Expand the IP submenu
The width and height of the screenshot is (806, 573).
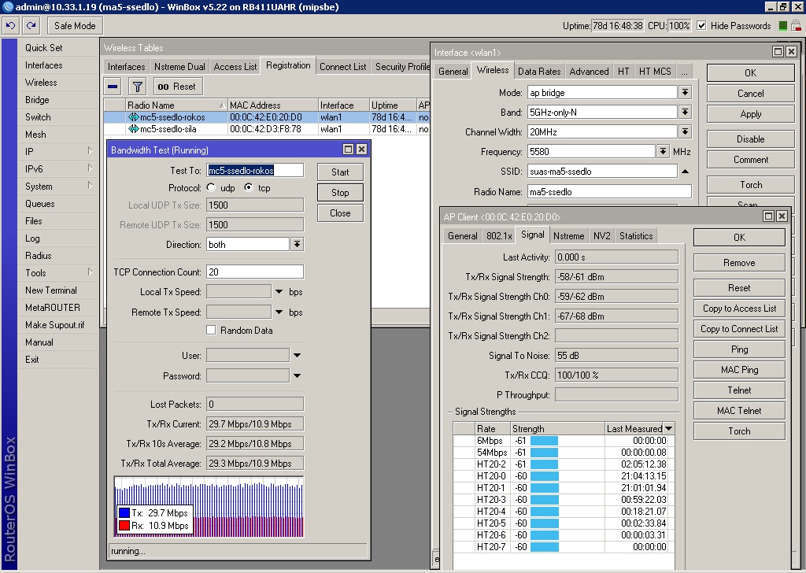coord(90,151)
